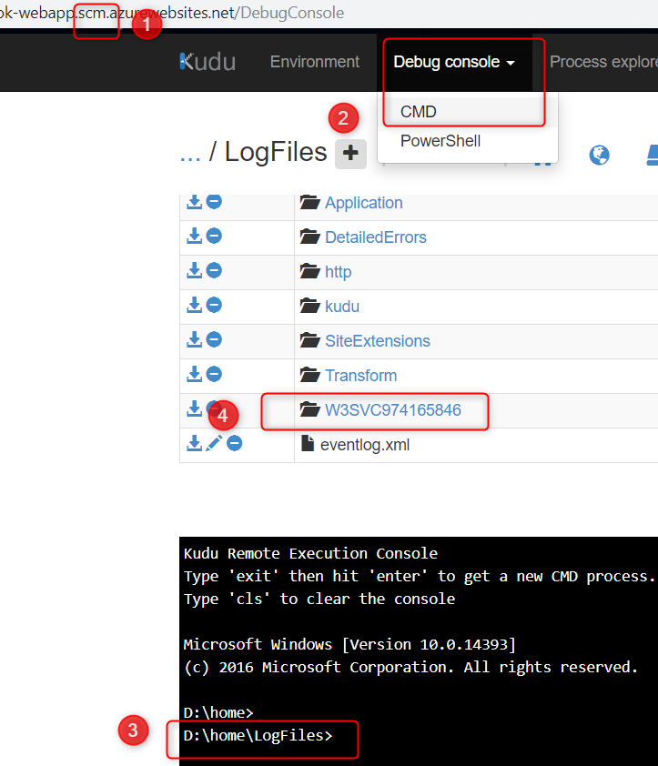Click the D:\home> console line
This screenshot has height=766, width=658.
(x=218, y=712)
